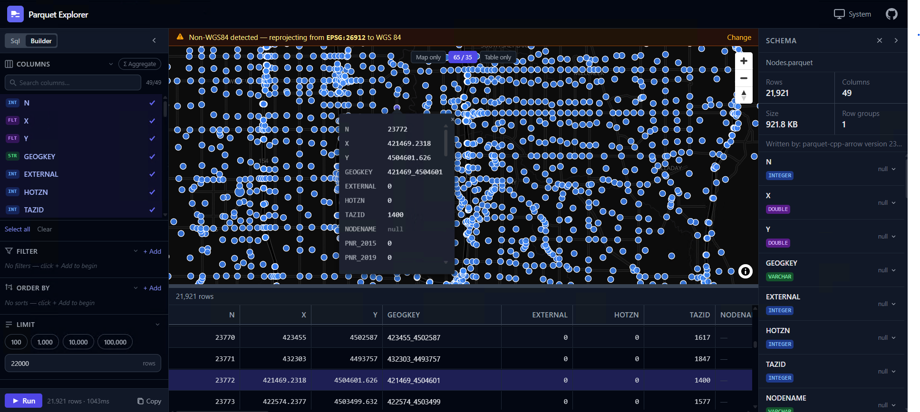Expand null stats for GEOGKEY schema field
The height and width of the screenshot is (412, 920).
[887, 270]
